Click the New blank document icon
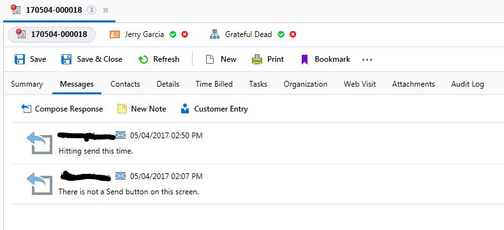Image resolution: width=504 pixels, height=230 pixels. (x=209, y=59)
